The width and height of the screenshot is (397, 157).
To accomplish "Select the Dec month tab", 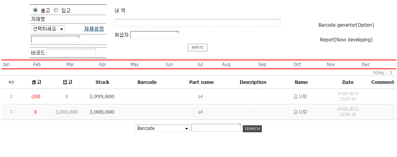I will coord(366,65).
